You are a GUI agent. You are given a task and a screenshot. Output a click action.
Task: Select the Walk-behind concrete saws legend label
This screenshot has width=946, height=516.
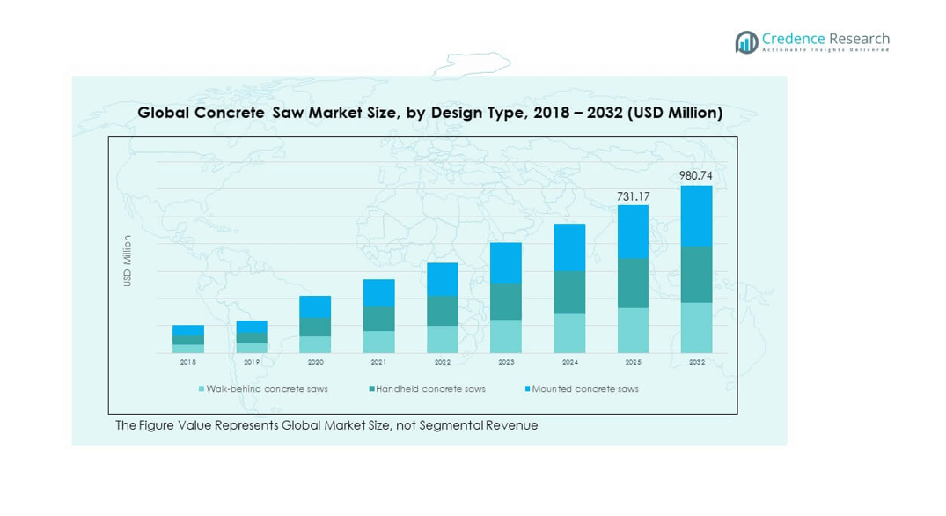[267, 389]
